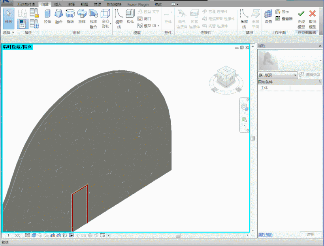Click the family preview thumbnail in 属性

click(x=268, y=60)
